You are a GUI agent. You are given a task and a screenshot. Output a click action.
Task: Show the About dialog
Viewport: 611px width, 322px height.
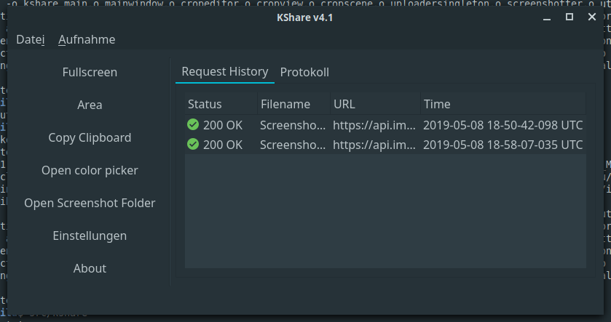[90, 269]
